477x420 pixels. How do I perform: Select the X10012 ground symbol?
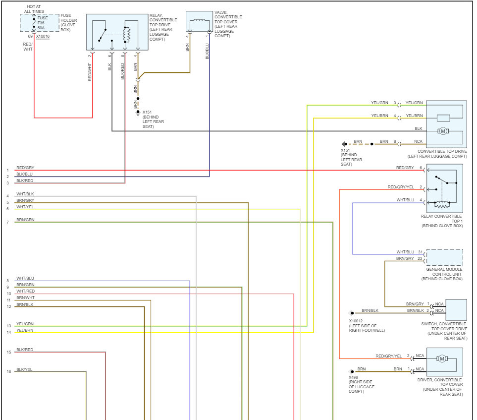[x=351, y=313]
